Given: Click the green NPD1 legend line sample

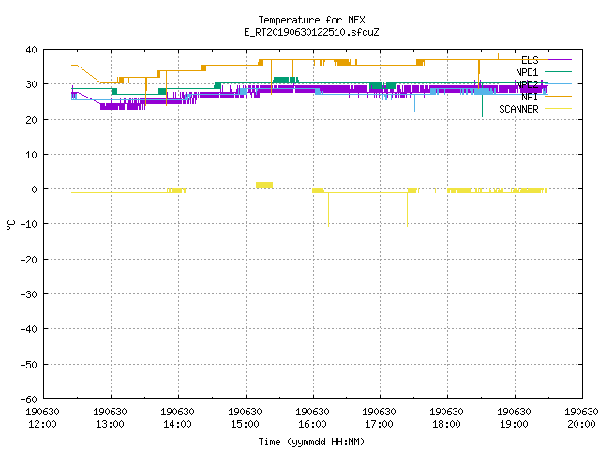Looking at the screenshot, I should click(x=558, y=71).
